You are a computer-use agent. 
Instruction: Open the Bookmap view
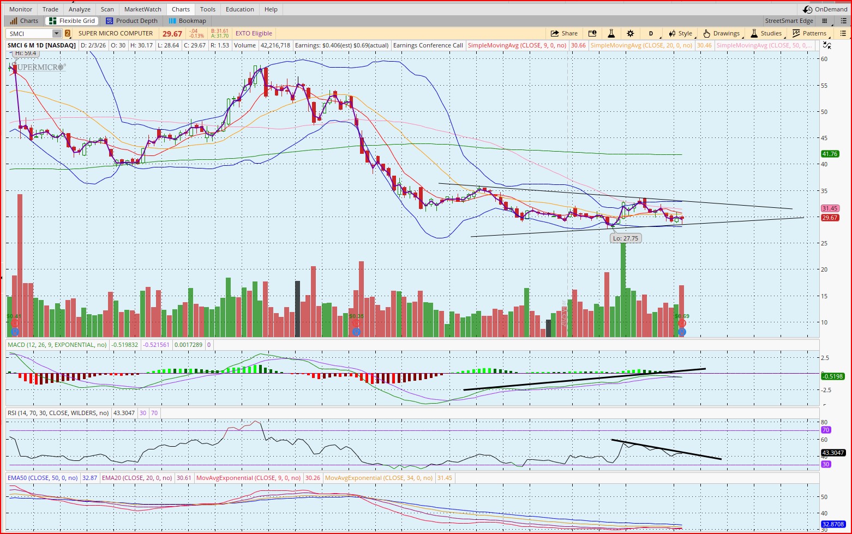[x=187, y=21]
